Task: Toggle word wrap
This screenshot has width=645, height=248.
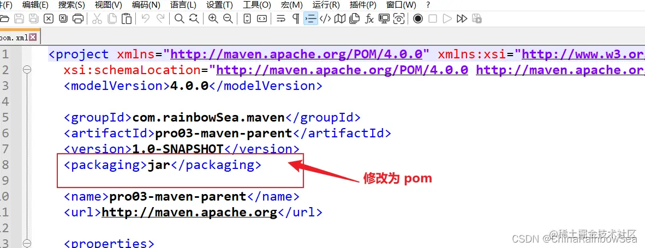Action: pos(281,19)
